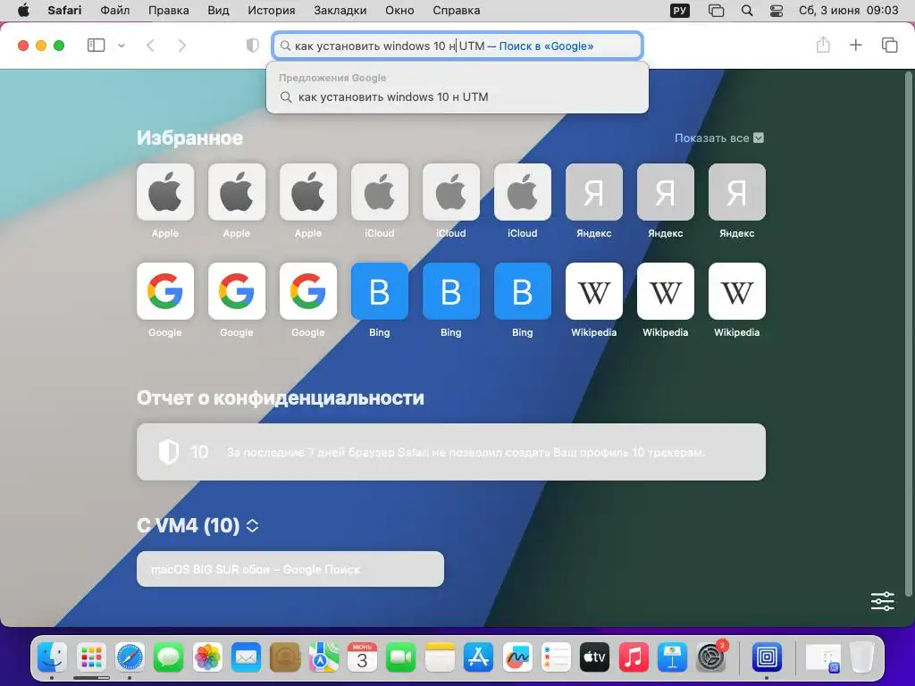This screenshot has height=686, width=915.
Task: Switch input source via РУ indicator
Action: point(680,11)
